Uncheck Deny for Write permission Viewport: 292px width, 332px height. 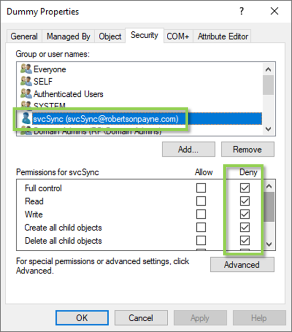click(x=245, y=214)
